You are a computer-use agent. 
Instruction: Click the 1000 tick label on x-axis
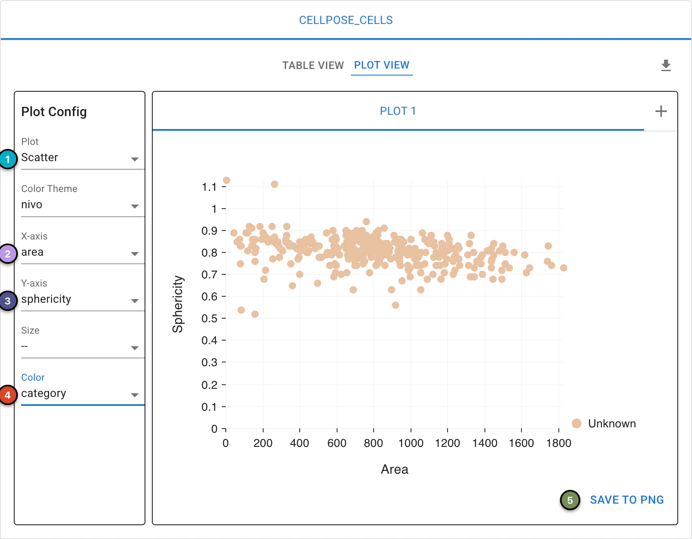pos(411,443)
